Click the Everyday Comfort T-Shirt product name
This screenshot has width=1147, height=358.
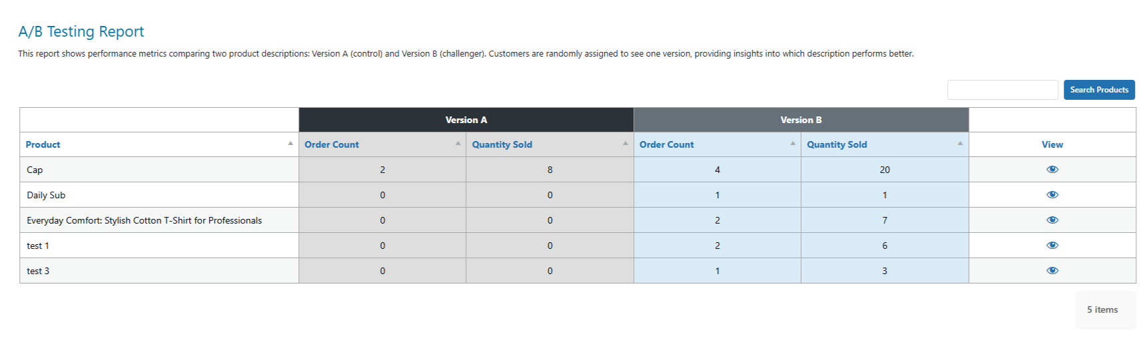point(145,220)
